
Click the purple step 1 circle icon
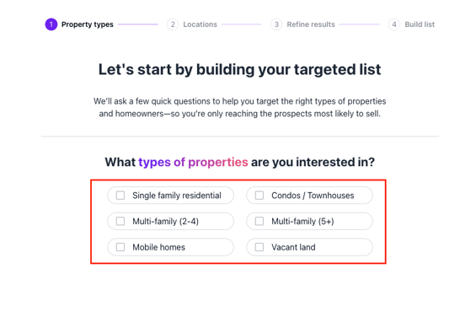tap(51, 24)
